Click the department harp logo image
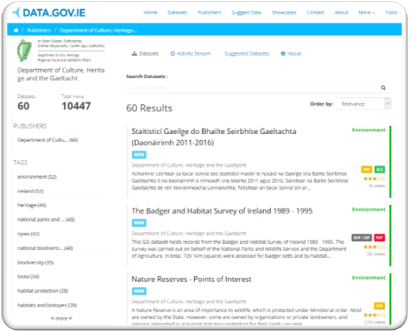 pos(24,50)
